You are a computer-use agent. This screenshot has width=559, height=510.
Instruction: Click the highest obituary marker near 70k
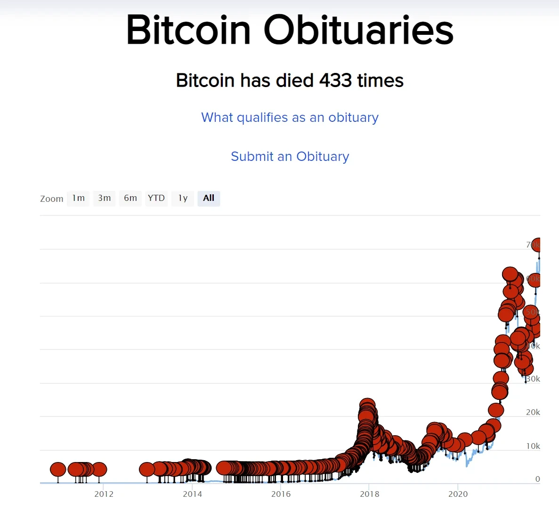click(536, 245)
